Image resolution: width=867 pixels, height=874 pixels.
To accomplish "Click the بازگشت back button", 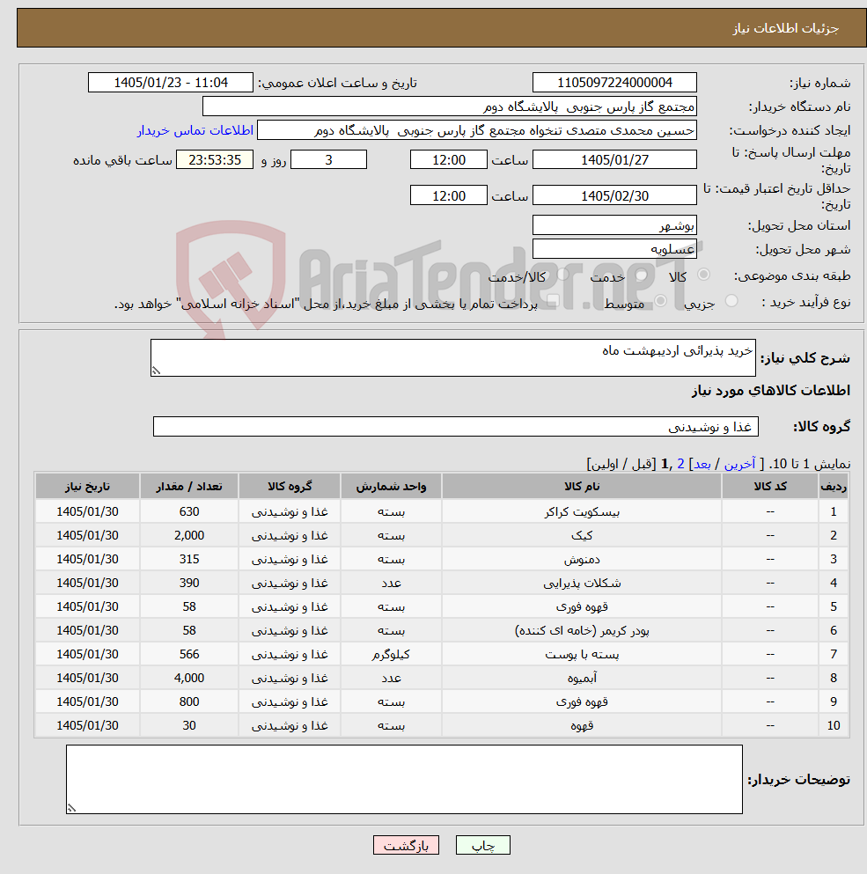I will click(406, 845).
